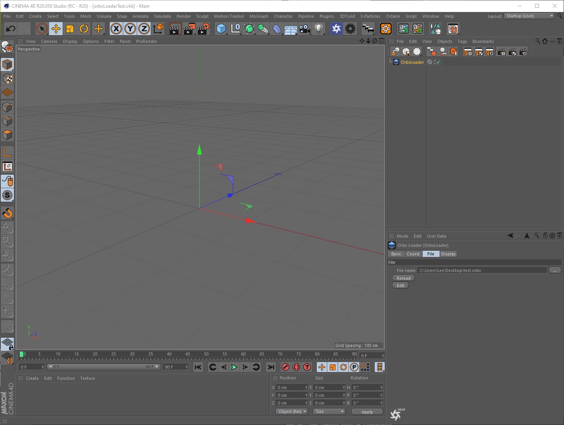The image size is (564, 425).
Task: Open the Simulate menu
Action: coord(163,16)
